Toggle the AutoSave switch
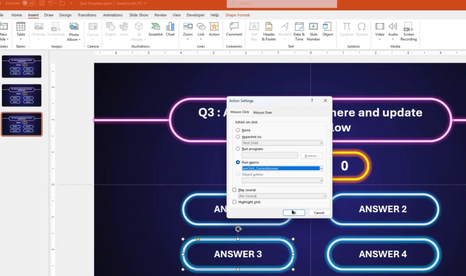466x276 pixels. click(x=29, y=3)
